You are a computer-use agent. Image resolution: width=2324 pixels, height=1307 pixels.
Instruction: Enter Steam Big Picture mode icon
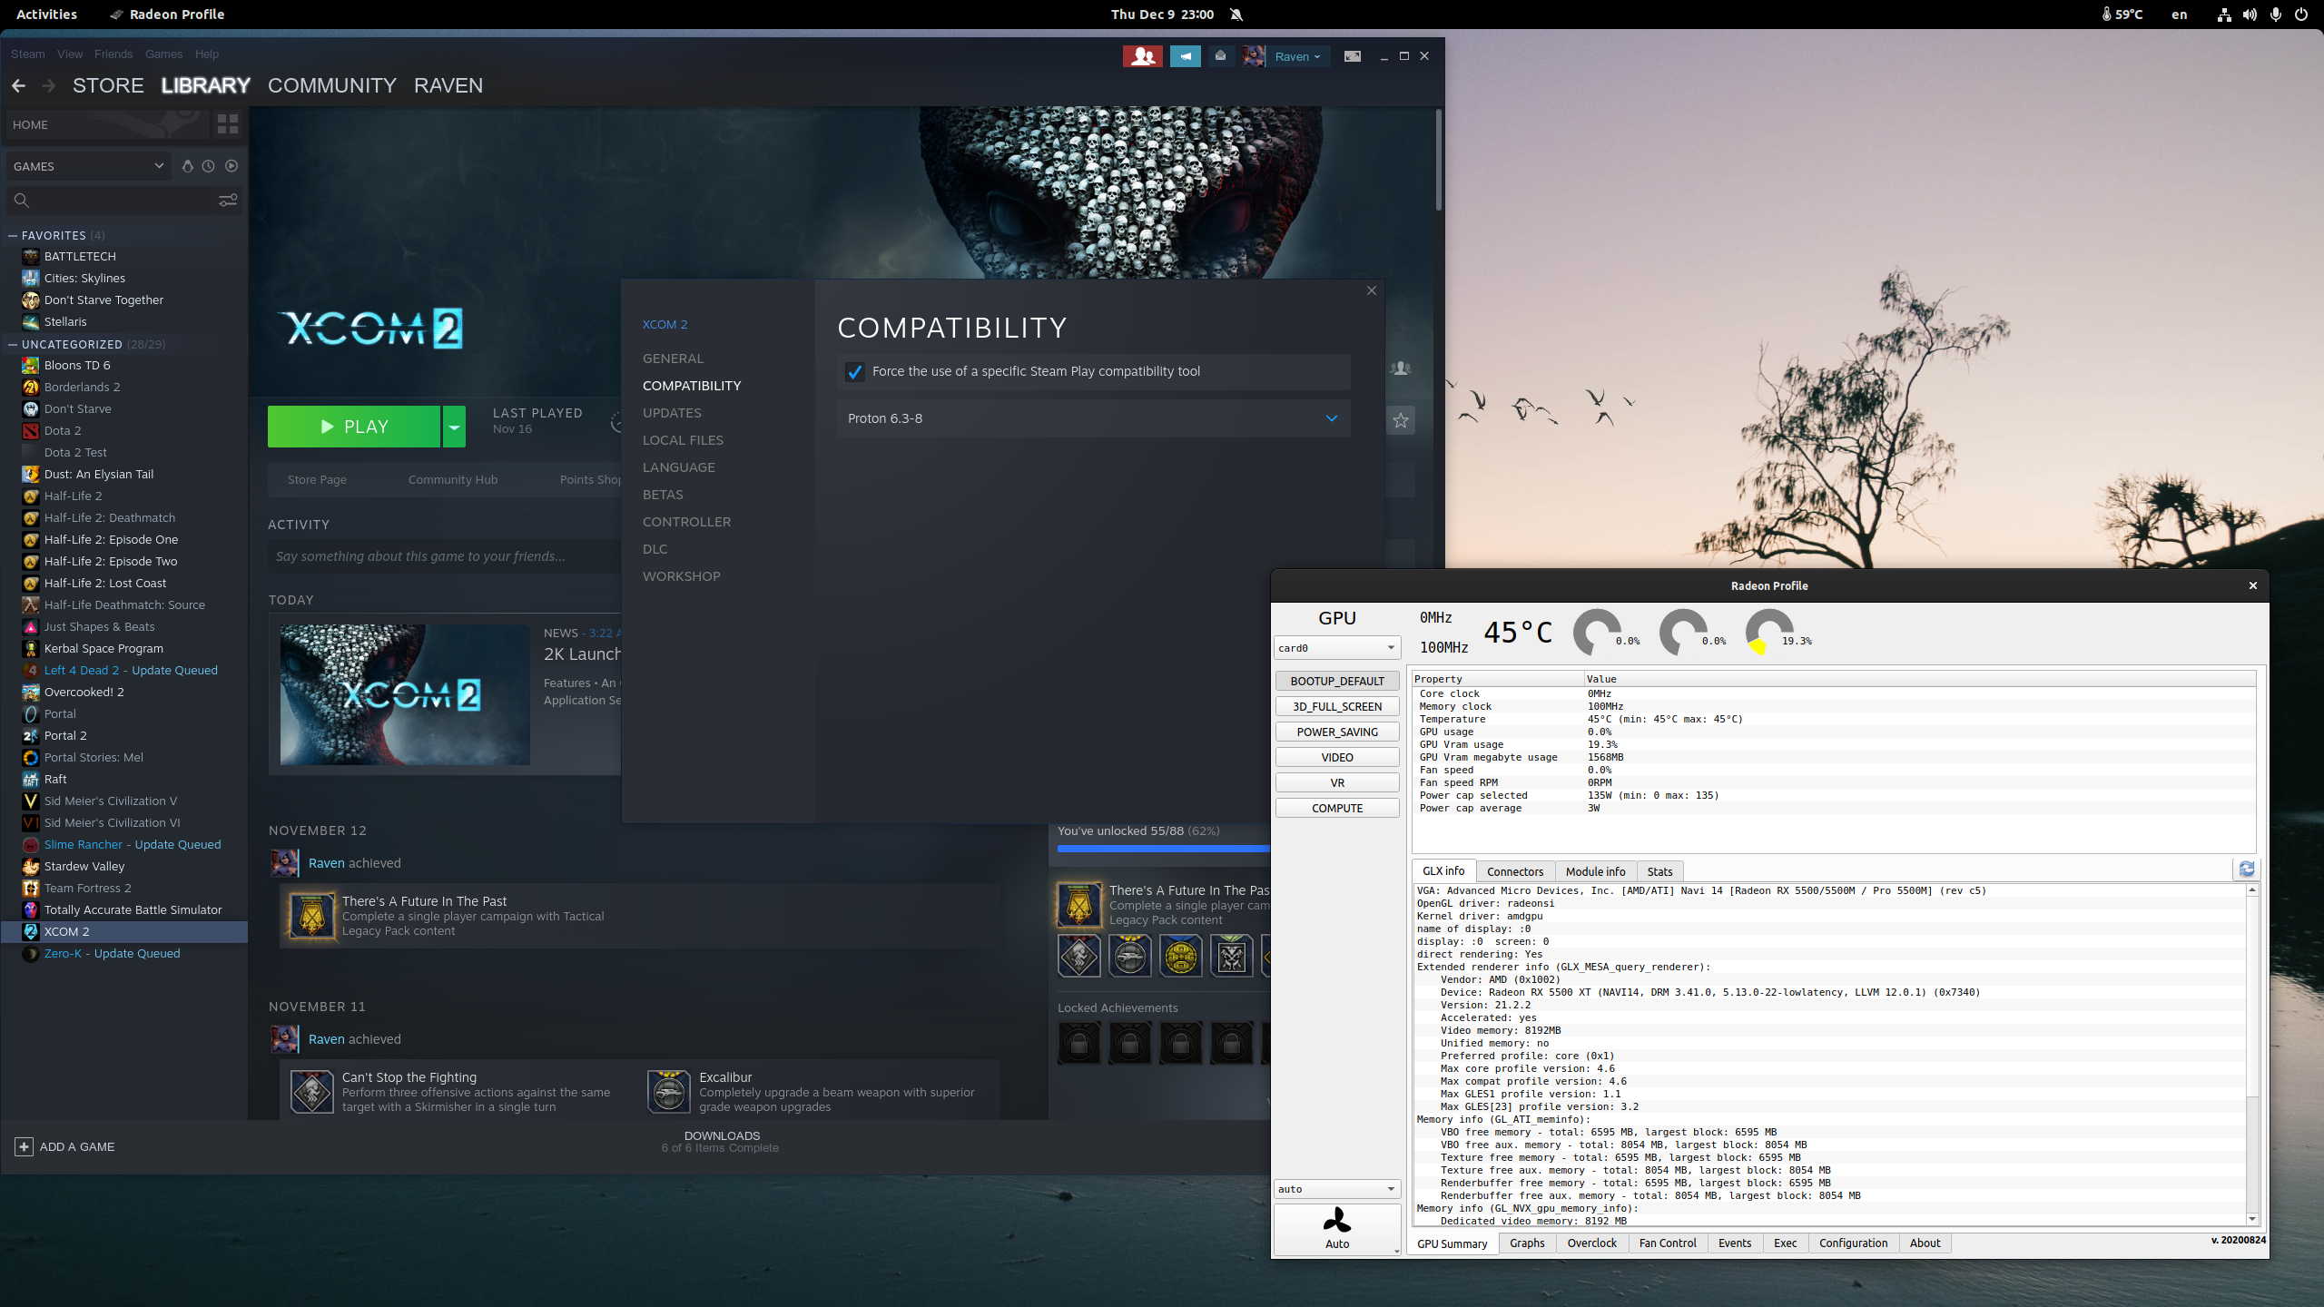click(1353, 56)
